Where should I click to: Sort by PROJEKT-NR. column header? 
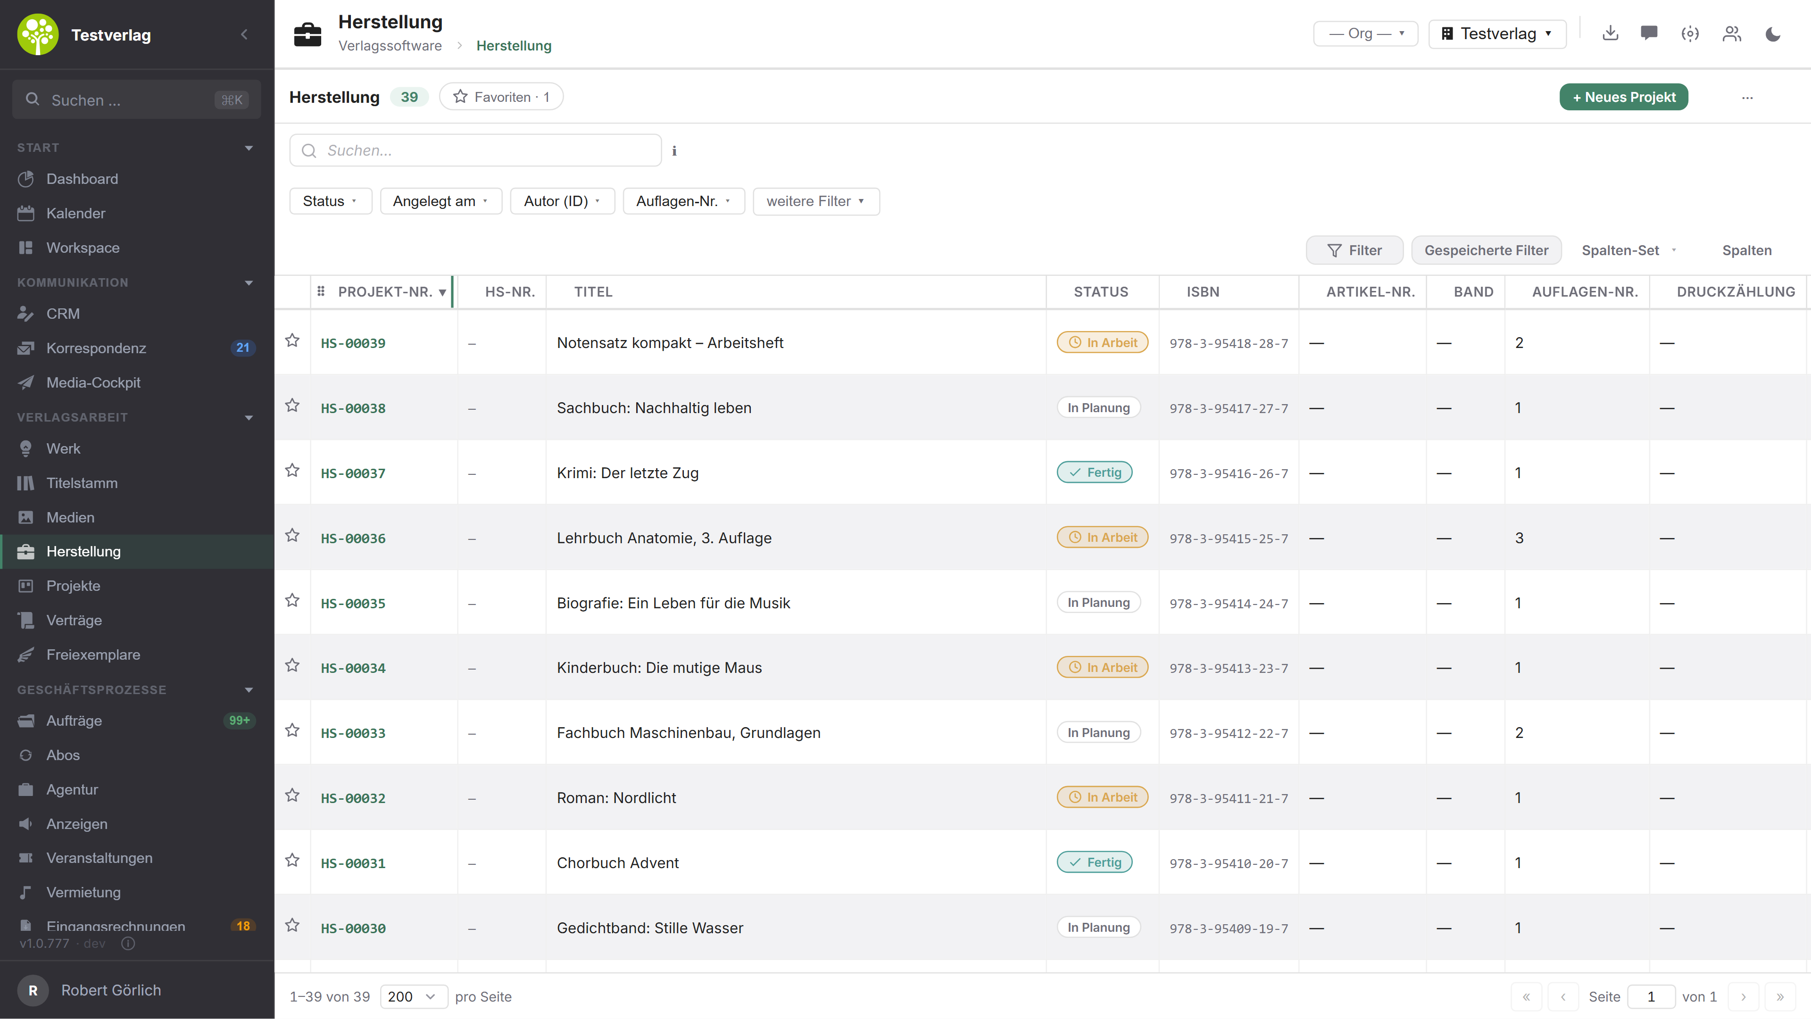click(385, 291)
